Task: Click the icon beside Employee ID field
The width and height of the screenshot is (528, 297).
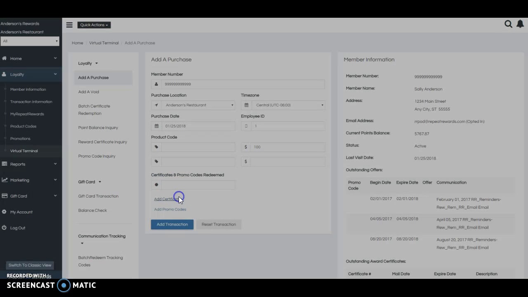Action: pos(246,126)
